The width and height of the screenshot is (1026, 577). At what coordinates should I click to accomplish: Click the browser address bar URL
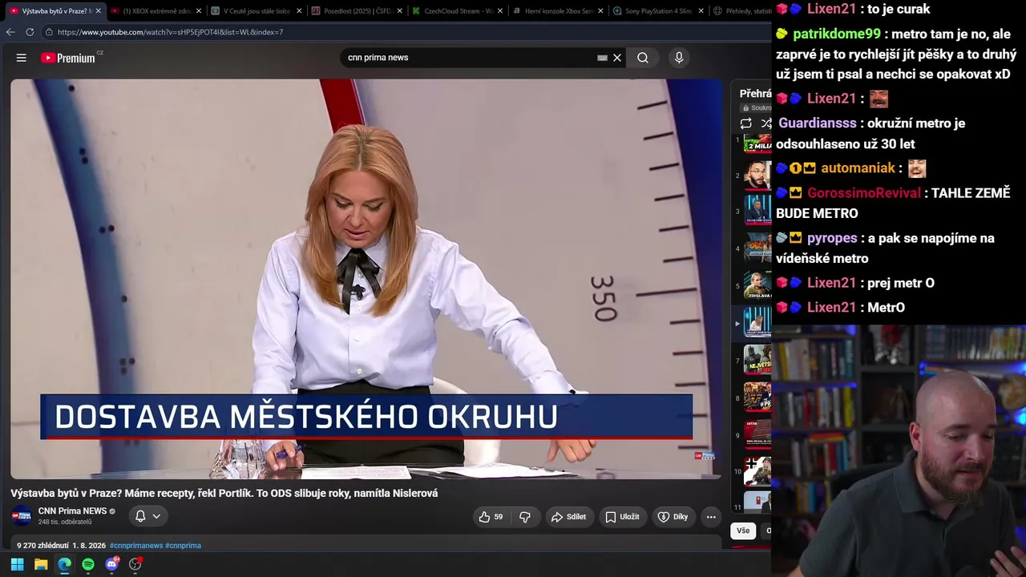(x=170, y=32)
